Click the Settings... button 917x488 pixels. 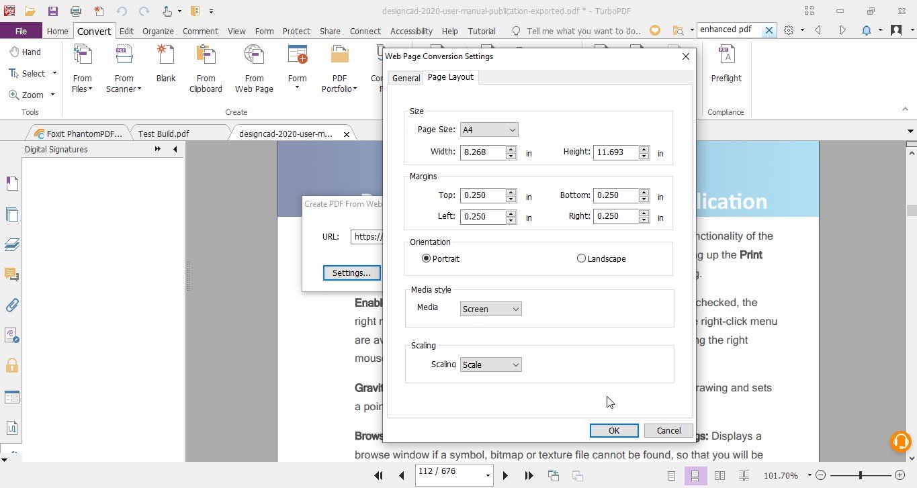351,273
